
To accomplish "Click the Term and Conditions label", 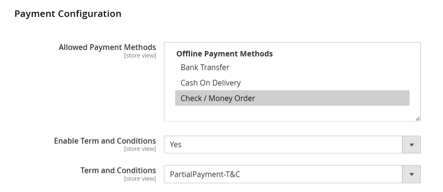I will [x=118, y=170].
